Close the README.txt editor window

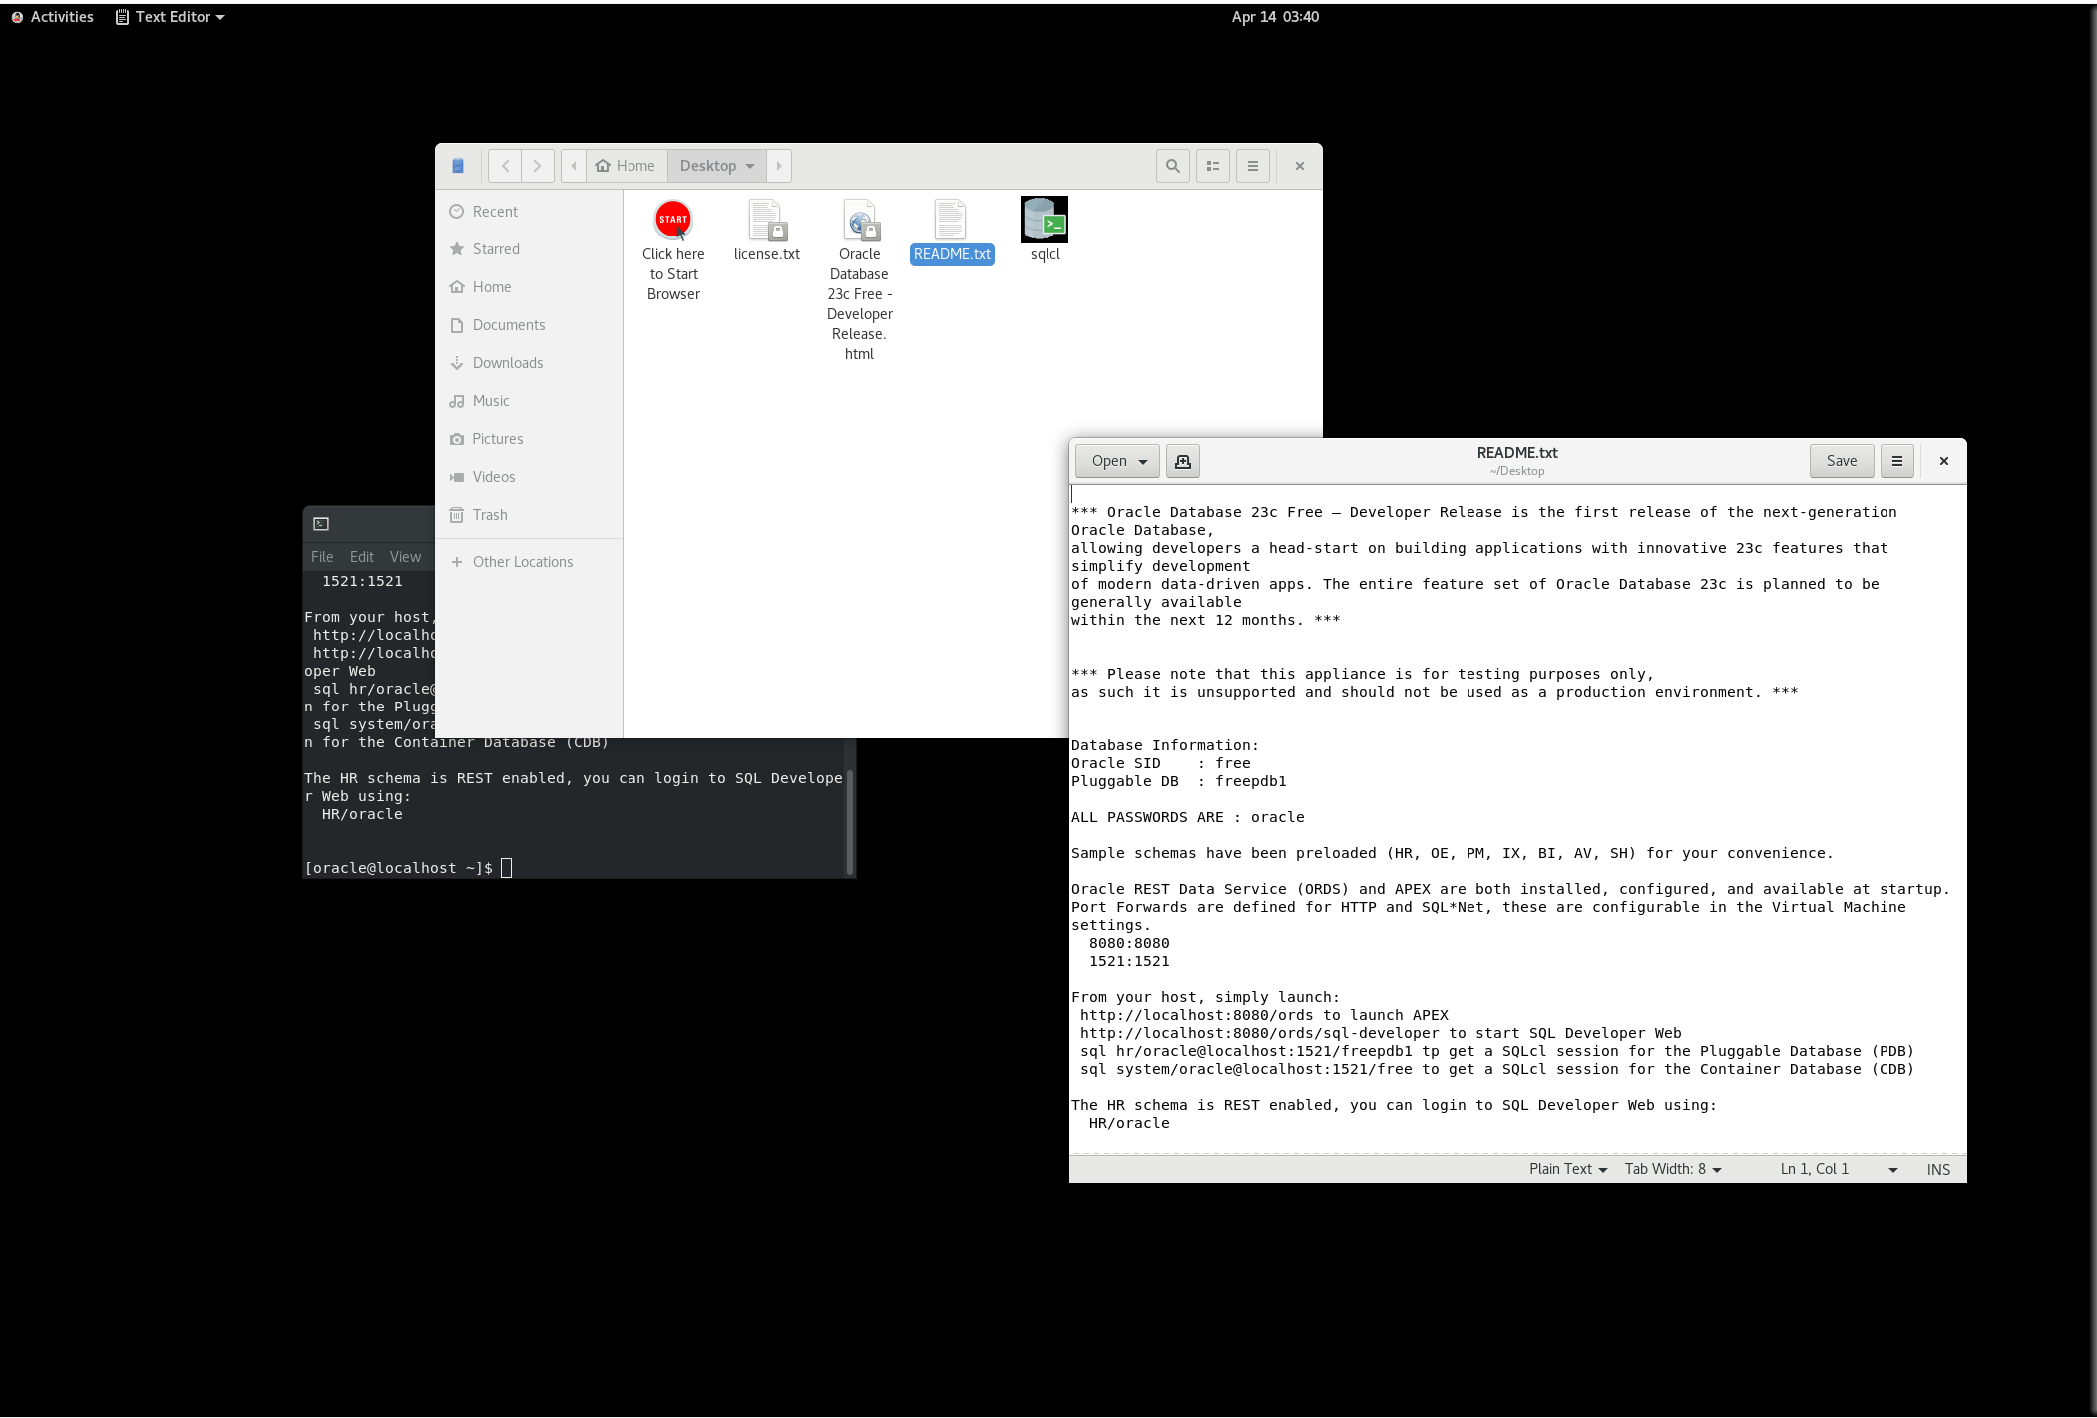(1943, 461)
